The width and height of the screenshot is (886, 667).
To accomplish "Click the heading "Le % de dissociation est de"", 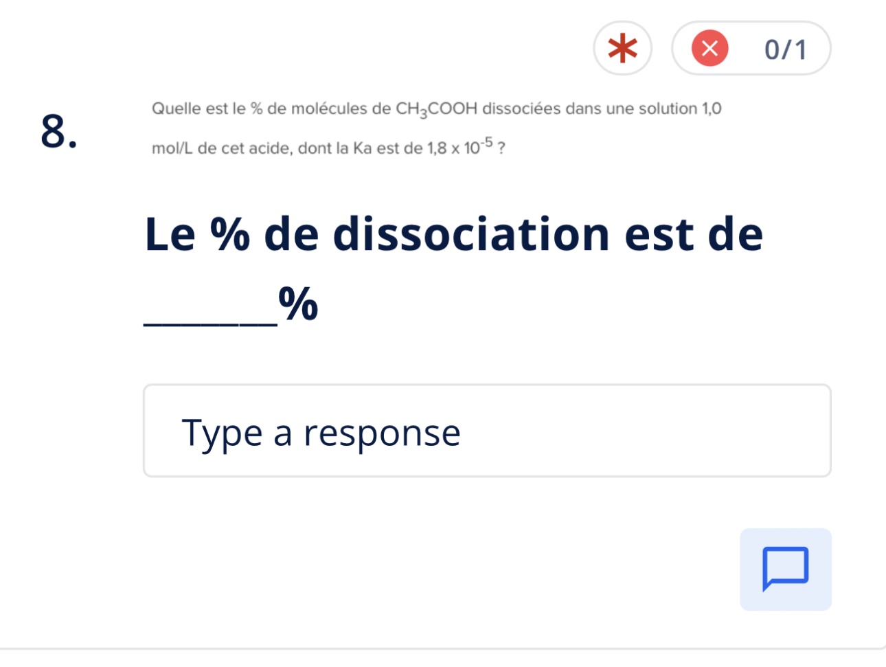I will pyautogui.click(x=453, y=234).
